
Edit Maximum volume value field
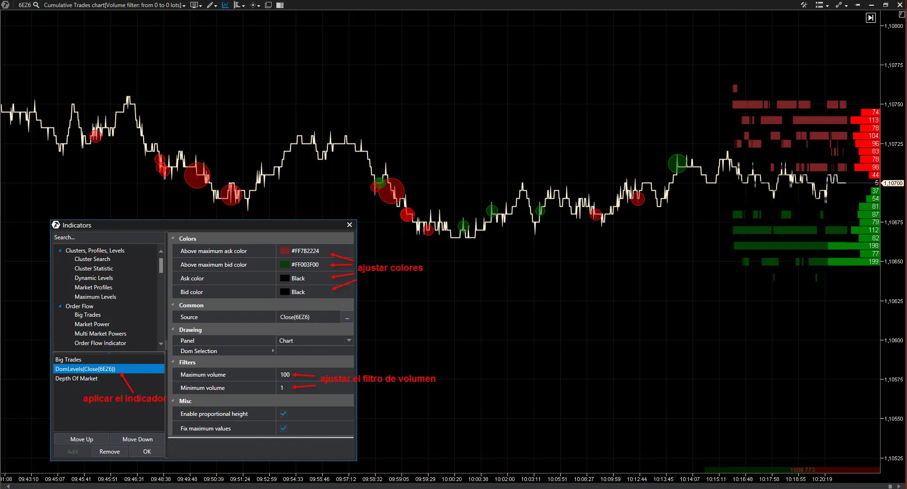point(315,374)
